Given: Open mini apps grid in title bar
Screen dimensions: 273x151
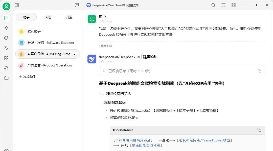Looking at the screenshot, I should [x=234, y=5].
